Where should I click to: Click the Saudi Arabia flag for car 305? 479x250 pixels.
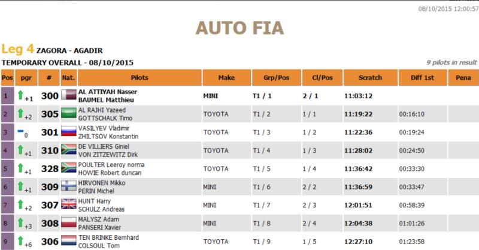[x=69, y=113]
